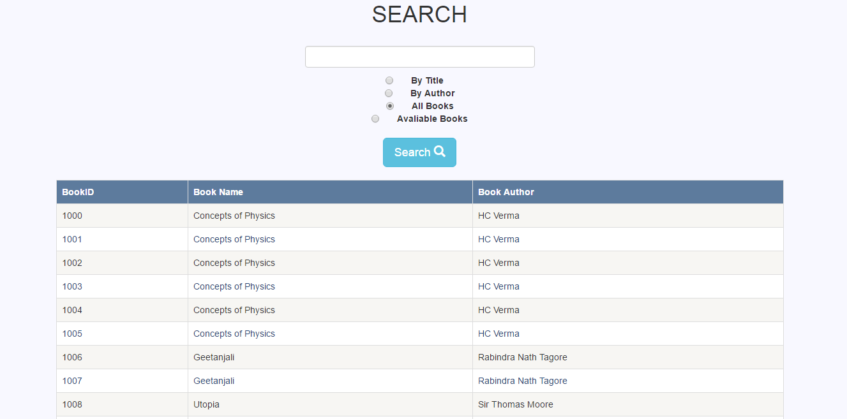The image size is (847, 419).
Task: Click Geetanjali in row 1007
Action: 214,381
